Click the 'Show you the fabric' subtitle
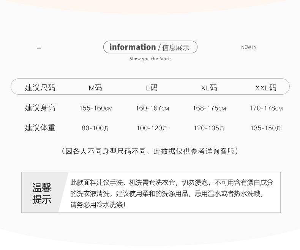The width and height of the screenshot is (300, 250). pos(150,59)
